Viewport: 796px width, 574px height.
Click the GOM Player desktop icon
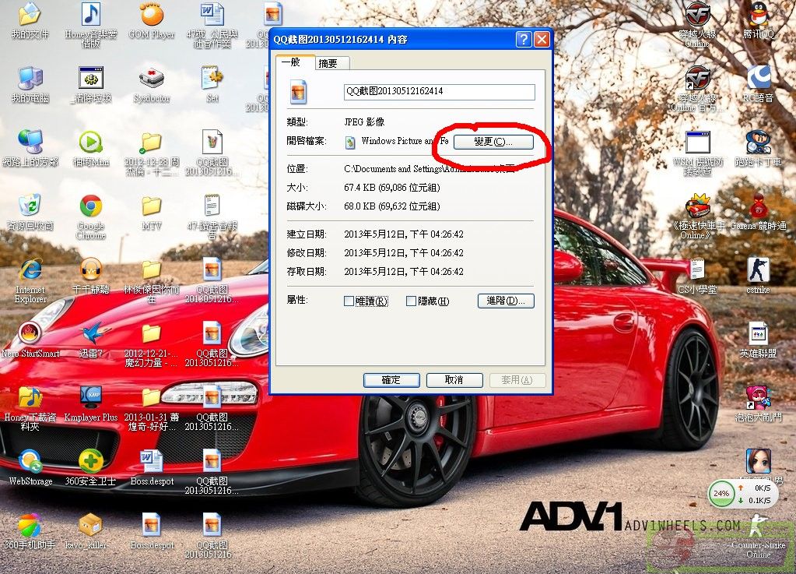tap(152, 16)
